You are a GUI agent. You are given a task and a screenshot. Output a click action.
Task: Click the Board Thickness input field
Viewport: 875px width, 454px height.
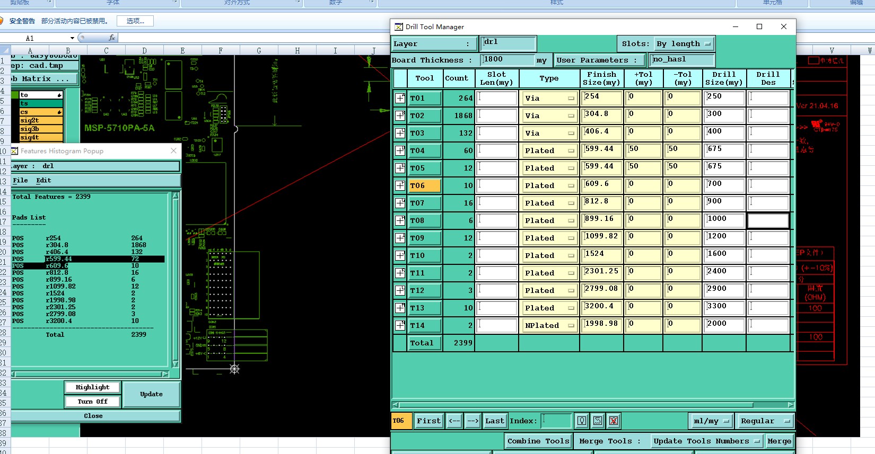click(x=507, y=60)
